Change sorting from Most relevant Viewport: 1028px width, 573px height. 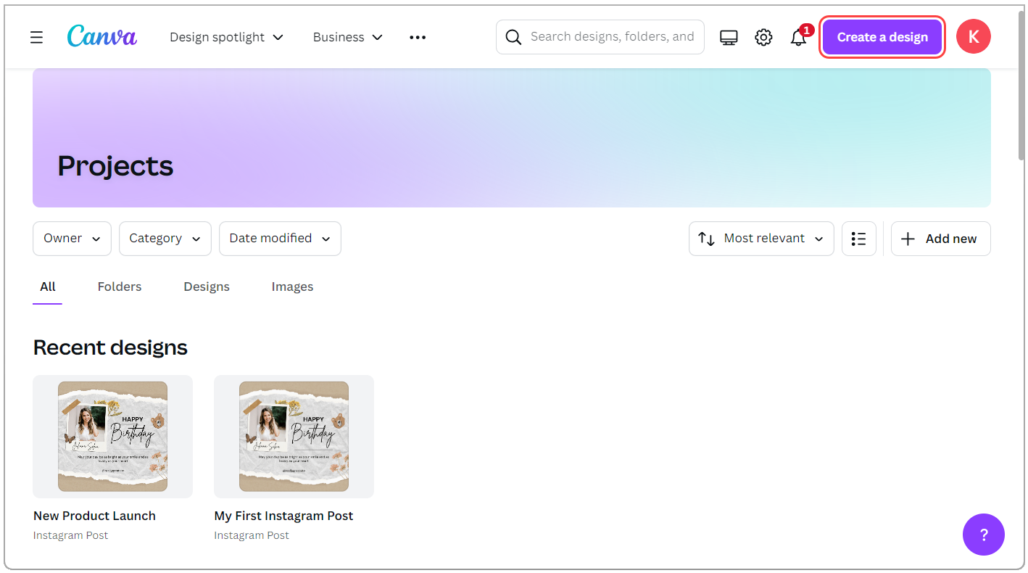click(x=760, y=238)
